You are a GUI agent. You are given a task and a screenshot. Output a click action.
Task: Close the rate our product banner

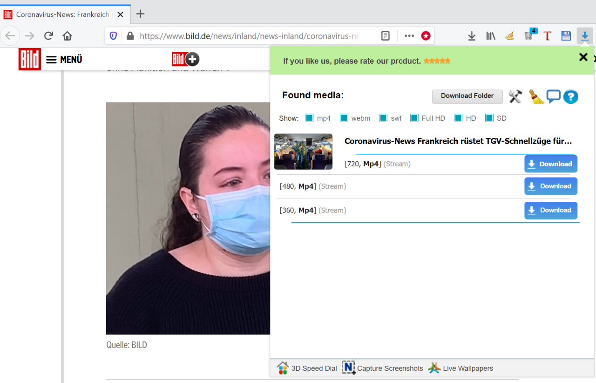click(x=583, y=57)
